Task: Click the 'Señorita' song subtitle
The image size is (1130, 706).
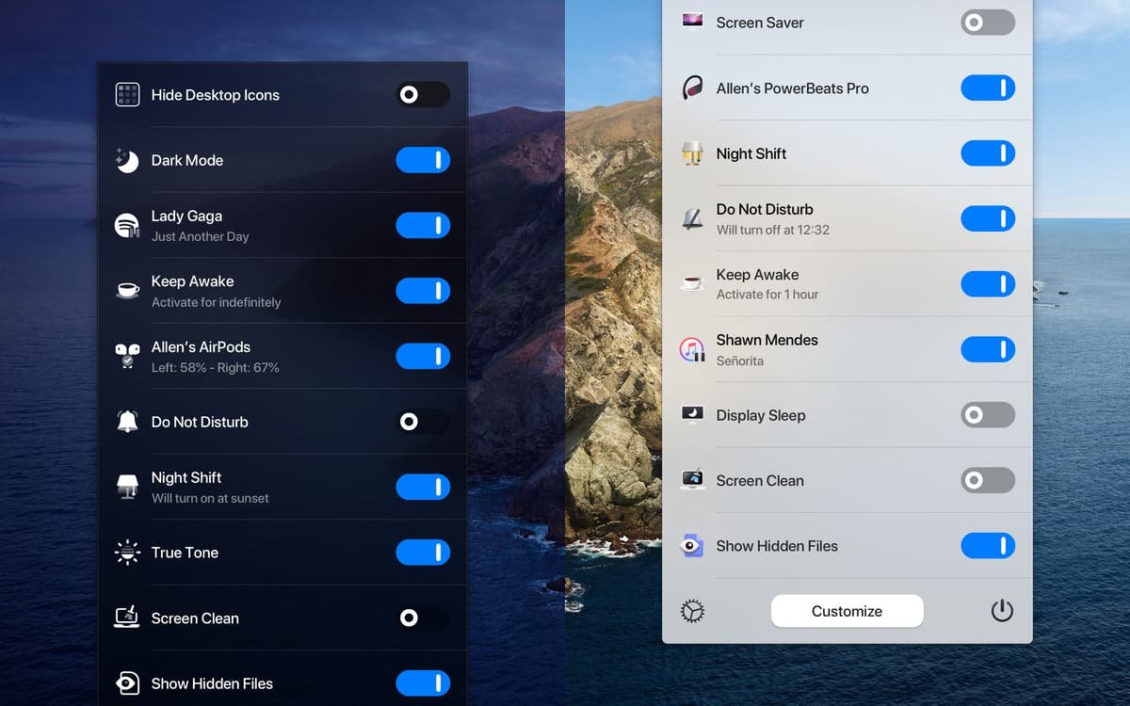Action: pyautogui.click(x=740, y=361)
